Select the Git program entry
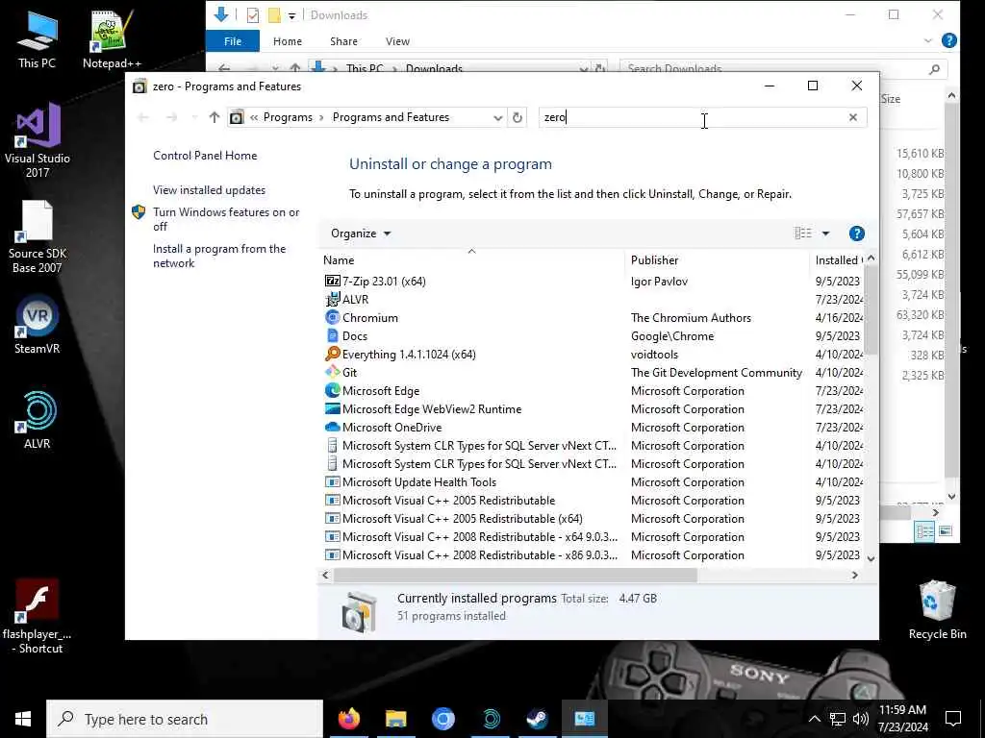Image resolution: width=985 pixels, height=738 pixels. click(x=341, y=372)
